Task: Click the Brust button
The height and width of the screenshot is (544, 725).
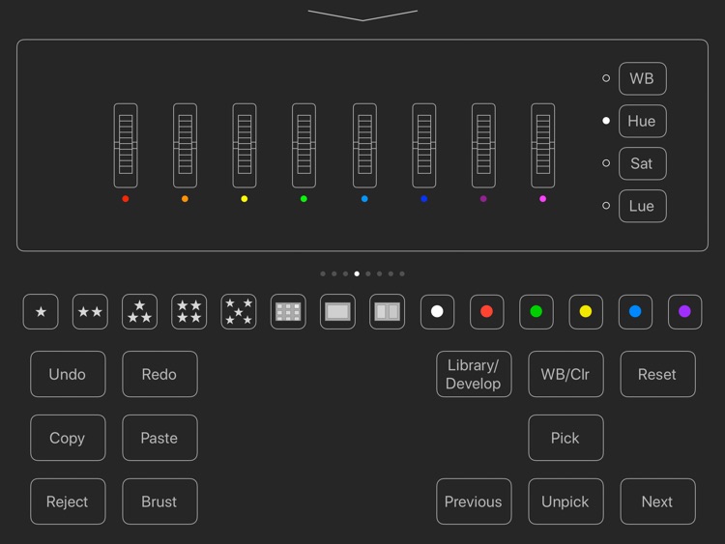Action: [159, 501]
